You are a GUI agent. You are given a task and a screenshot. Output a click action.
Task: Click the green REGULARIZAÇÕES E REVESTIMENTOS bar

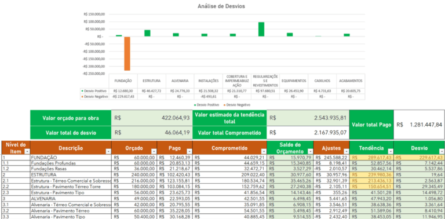pyautogui.click(x=261, y=29)
